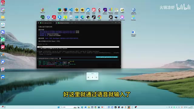This screenshot has height=109, width=194.
Task: Open Google Chrome desktop shortcut
Action: pos(99,17)
